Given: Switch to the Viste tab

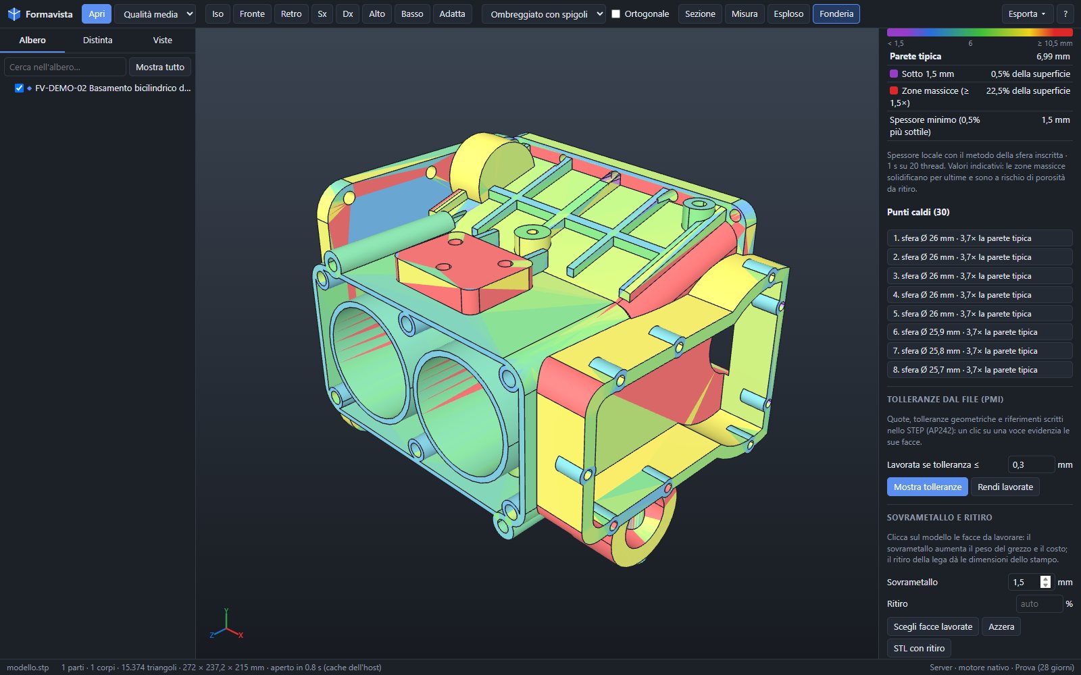Looking at the screenshot, I should (x=163, y=40).
